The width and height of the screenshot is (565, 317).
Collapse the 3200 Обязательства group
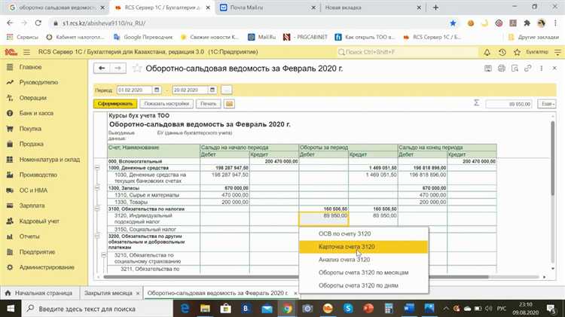tap(97, 236)
